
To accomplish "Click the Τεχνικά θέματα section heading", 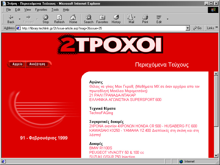I will coord(102,108).
